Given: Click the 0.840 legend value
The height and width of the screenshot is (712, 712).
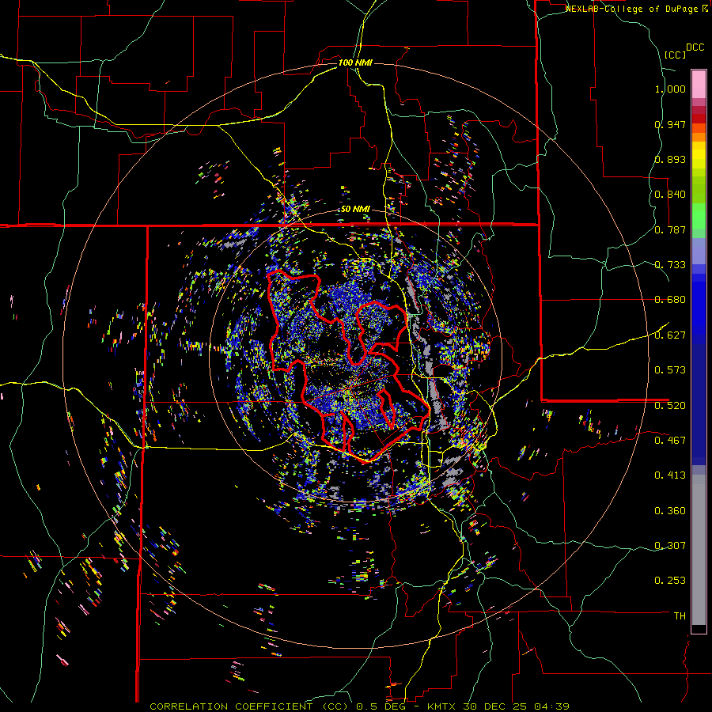Looking at the screenshot, I should coord(670,195).
